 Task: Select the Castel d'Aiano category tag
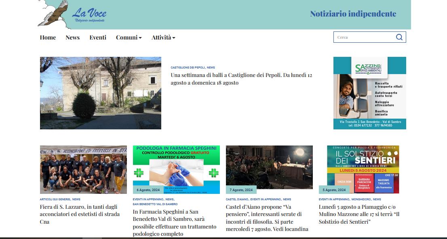pyautogui.click(x=236, y=200)
